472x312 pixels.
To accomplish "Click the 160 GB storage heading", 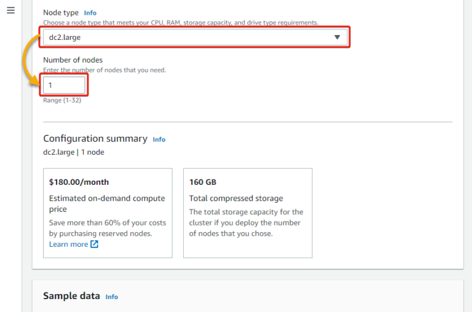I will point(203,182).
